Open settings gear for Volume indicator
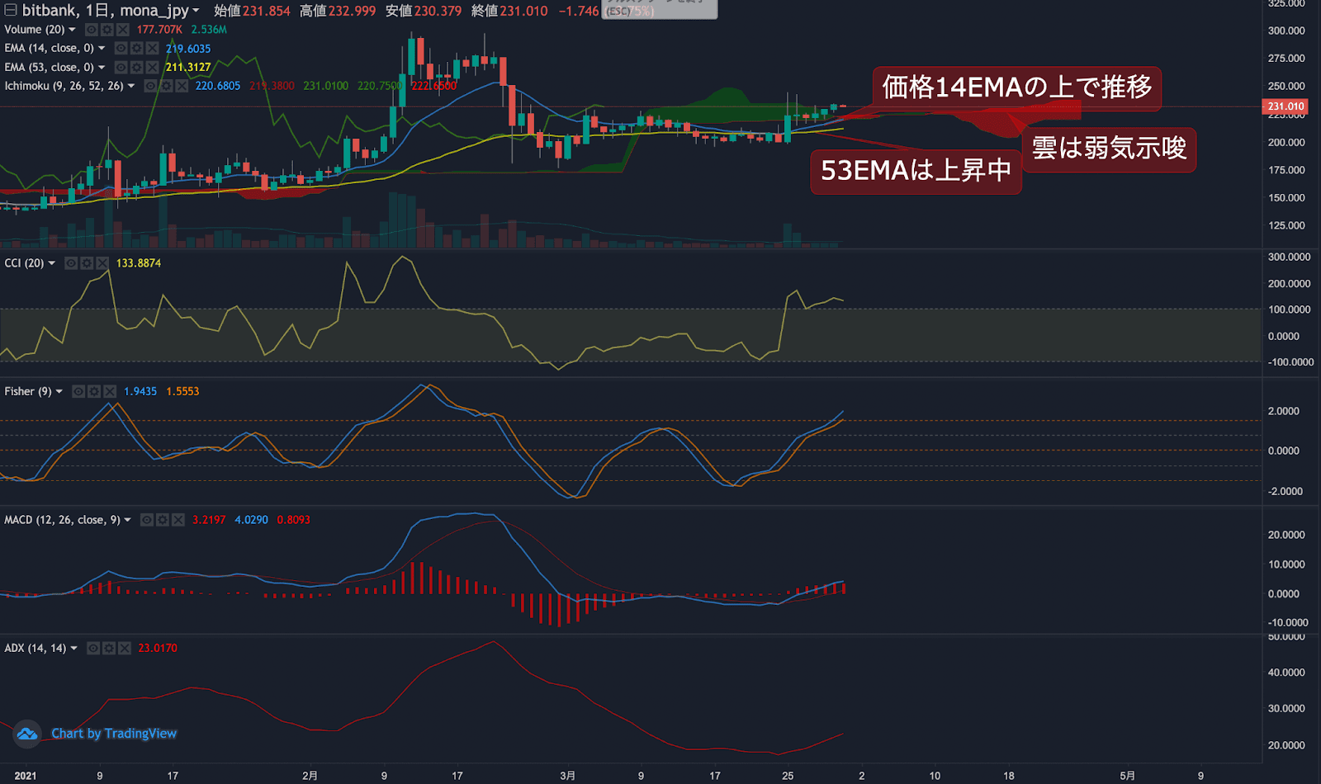 pyautogui.click(x=107, y=30)
